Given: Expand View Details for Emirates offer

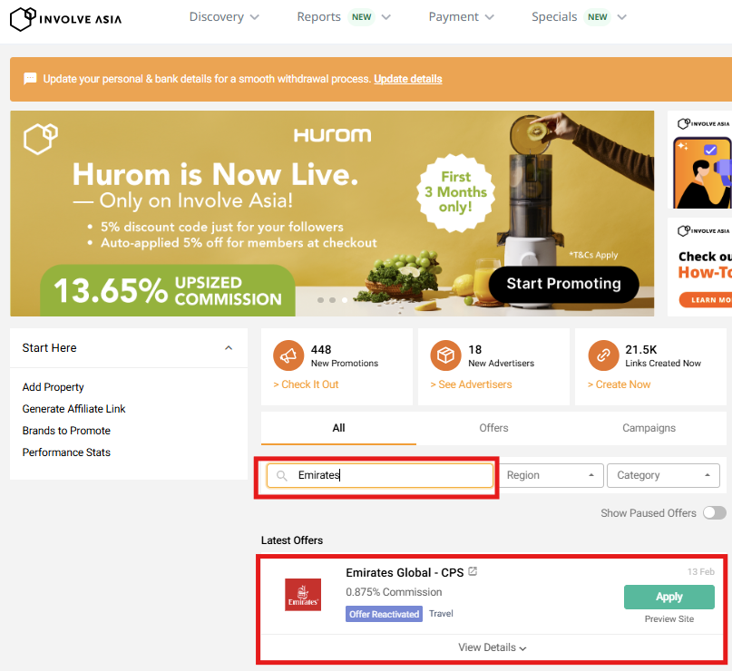Looking at the screenshot, I should click(493, 647).
